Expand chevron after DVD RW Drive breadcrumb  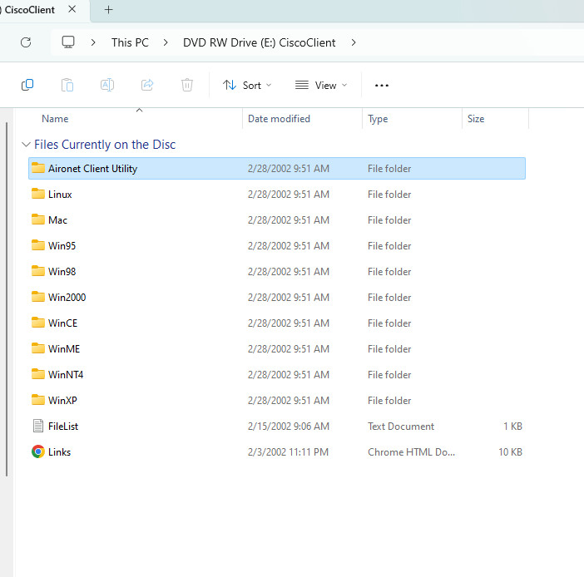pyautogui.click(x=354, y=42)
